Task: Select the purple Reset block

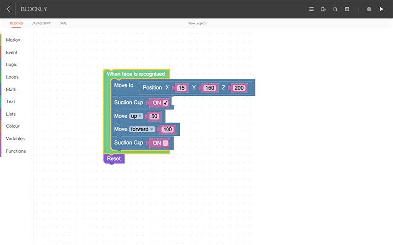Action: [113, 159]
